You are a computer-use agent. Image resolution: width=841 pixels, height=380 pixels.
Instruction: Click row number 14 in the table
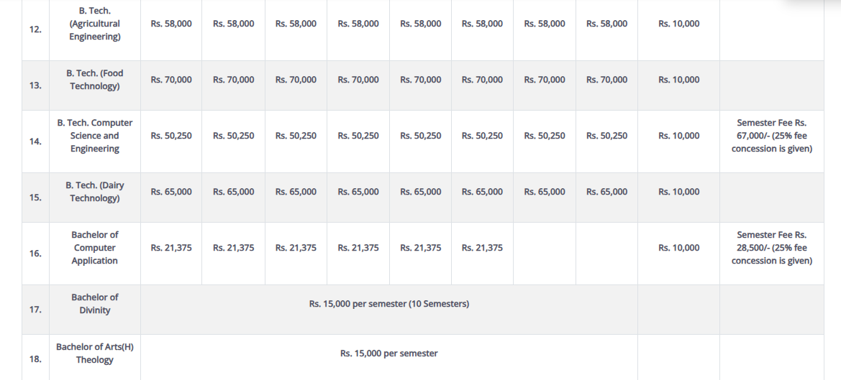(x=36, y=142)
